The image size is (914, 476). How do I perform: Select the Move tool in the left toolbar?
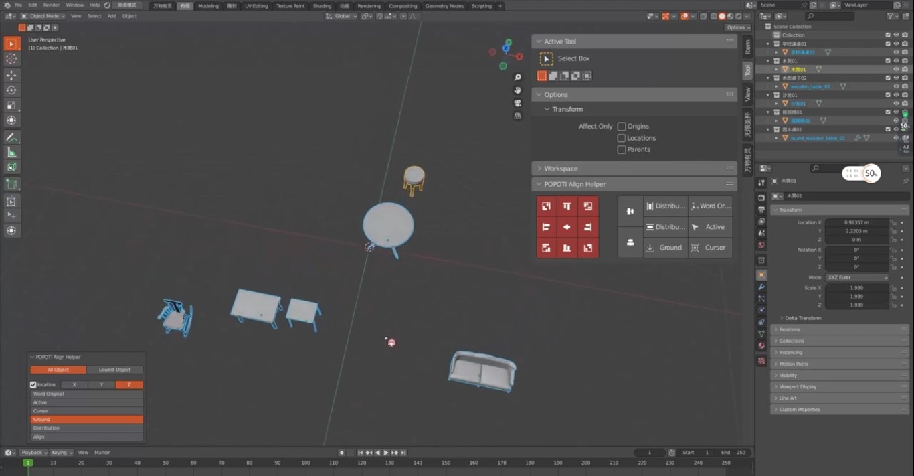[11, 75]
